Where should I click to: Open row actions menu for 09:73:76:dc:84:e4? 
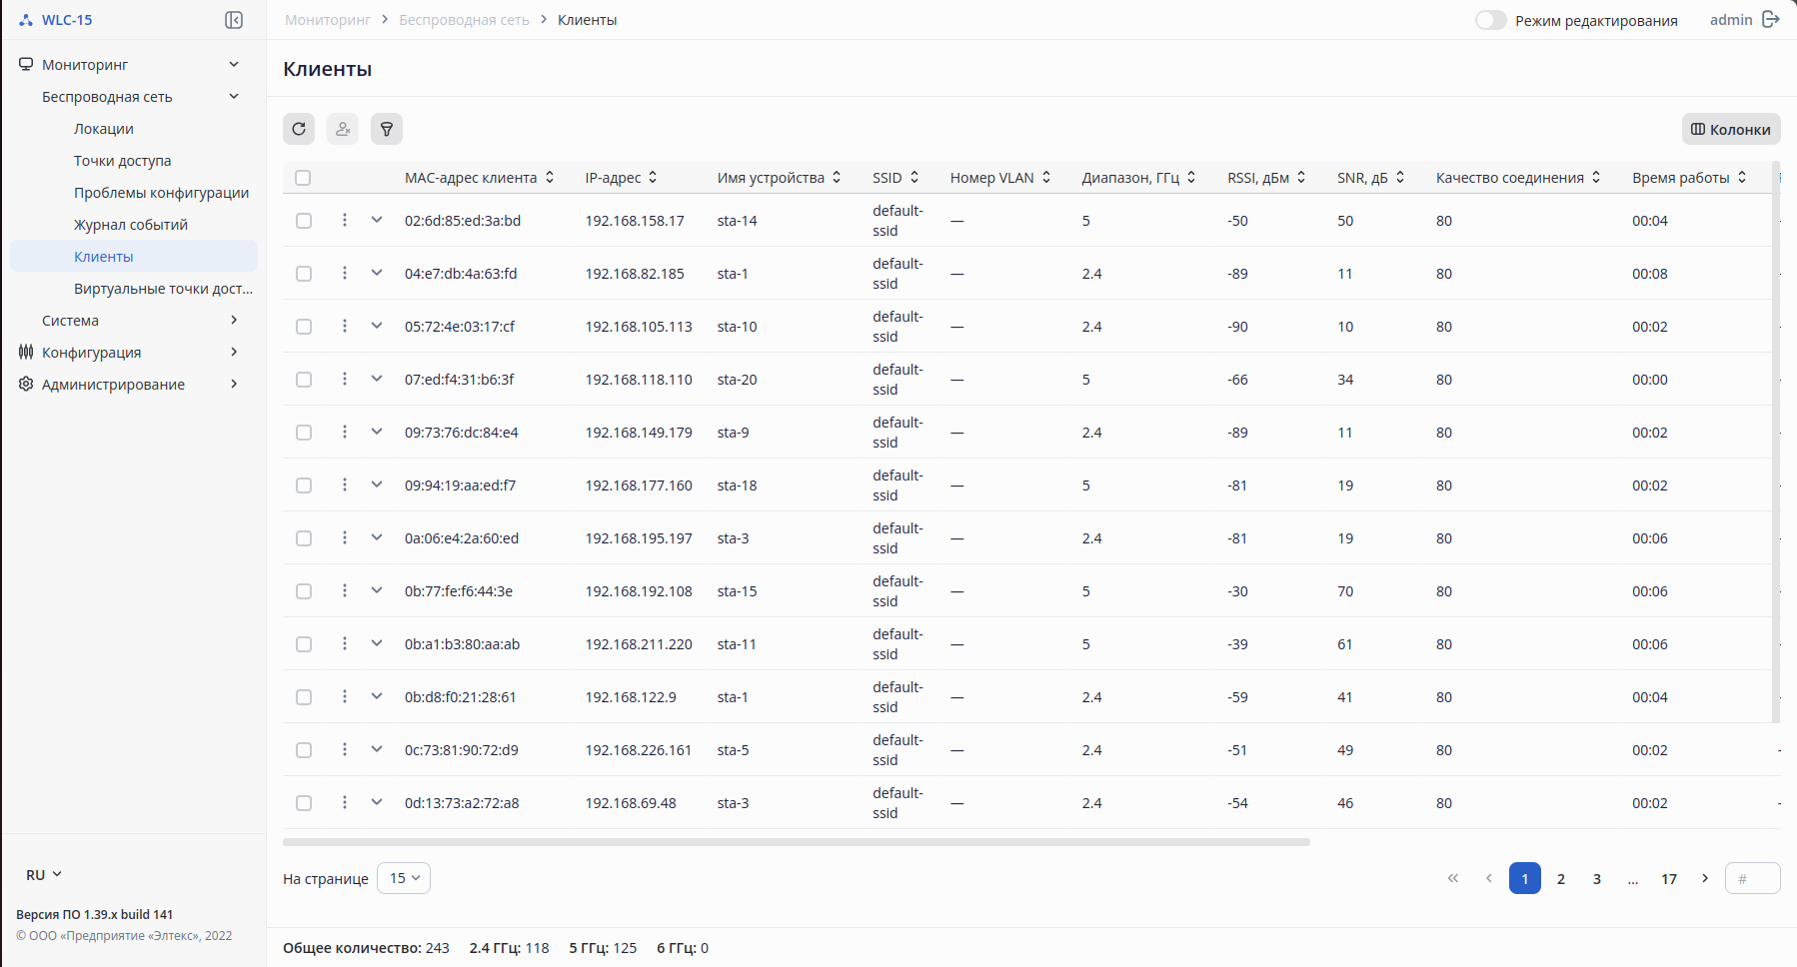click(345, 432)
